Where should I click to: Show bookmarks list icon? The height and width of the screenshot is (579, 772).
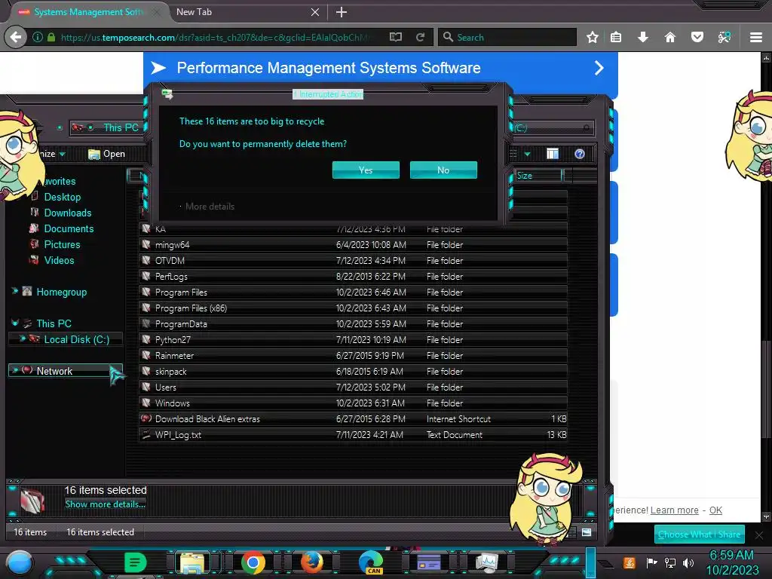point(616,37)
